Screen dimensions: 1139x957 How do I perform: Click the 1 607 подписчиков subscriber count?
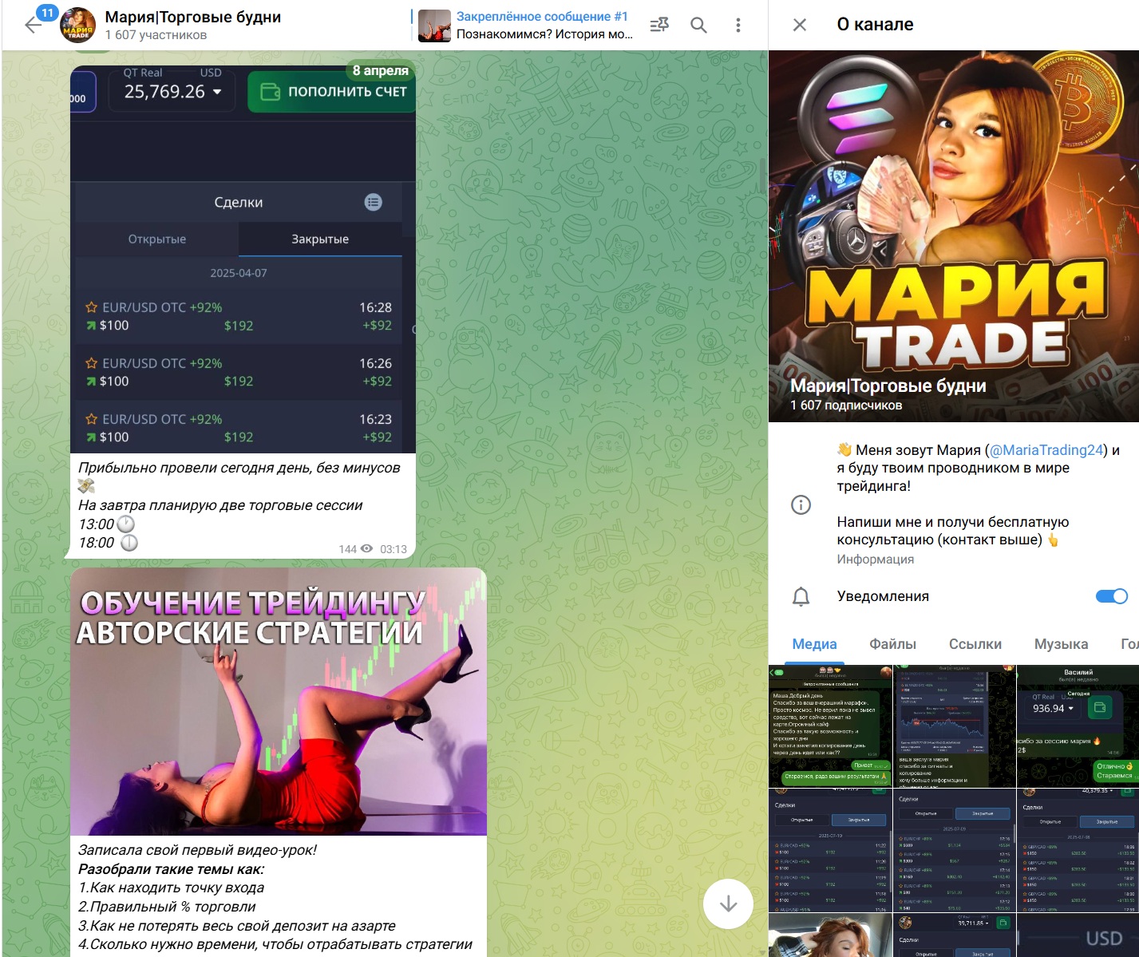[846, 405]
